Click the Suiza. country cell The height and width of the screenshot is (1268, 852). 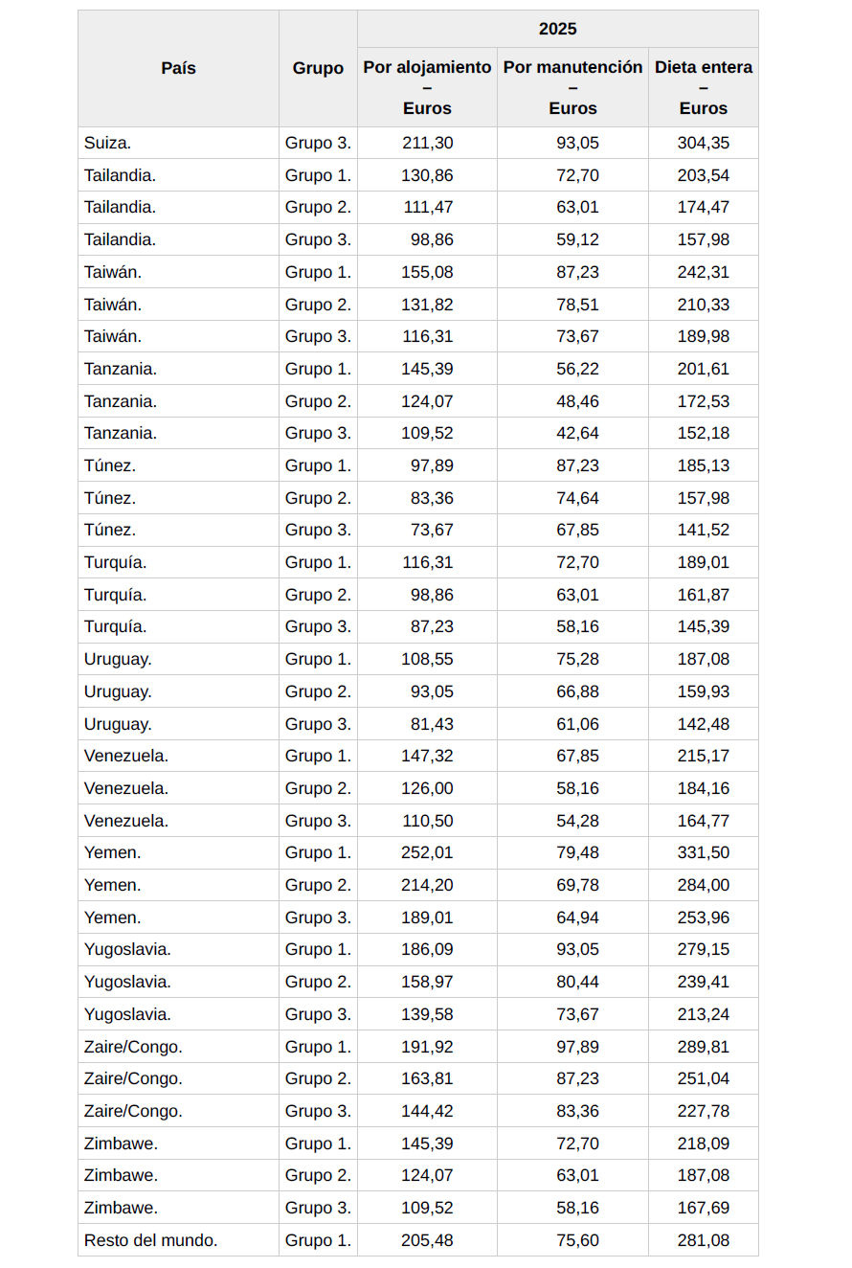107,144
